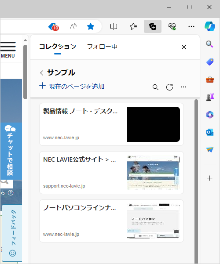Minimize the browser window
The image size is (220, 264).
pyautogui.click(x=169, y=7)
